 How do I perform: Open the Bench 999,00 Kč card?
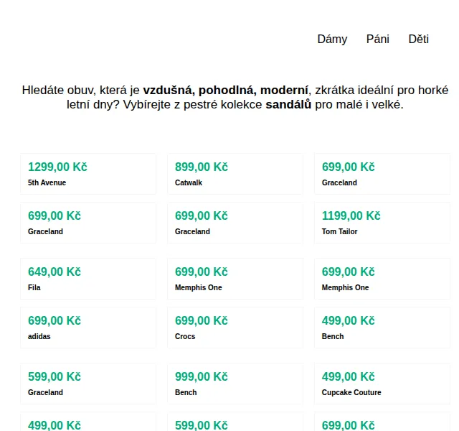(235, 384)
